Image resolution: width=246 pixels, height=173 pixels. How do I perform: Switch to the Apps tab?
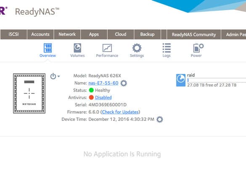click(94, 34)
